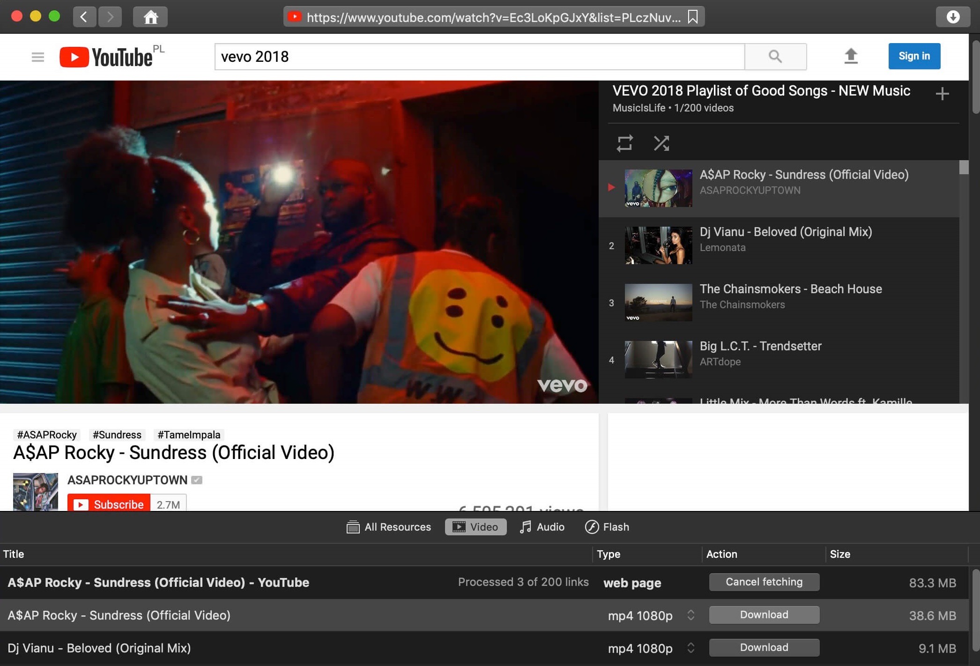Open Dj Vianu Beloved playlist thumbnail
980x666 pixels.
(658, 245)
